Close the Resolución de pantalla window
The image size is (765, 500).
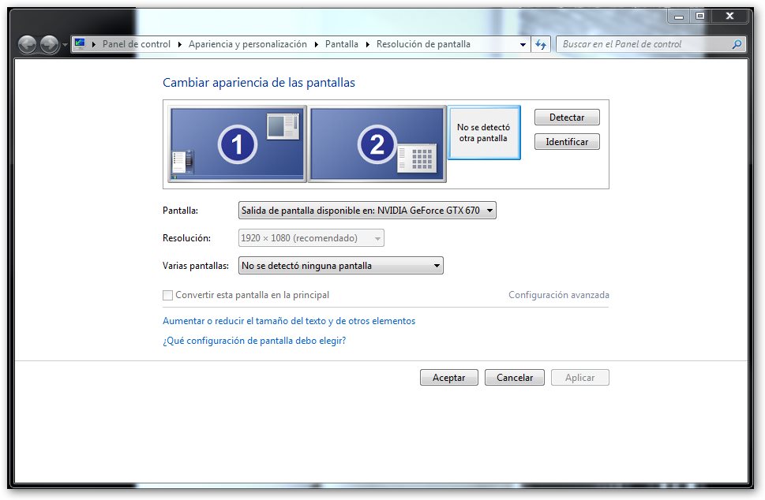click(x=729, y=16)
